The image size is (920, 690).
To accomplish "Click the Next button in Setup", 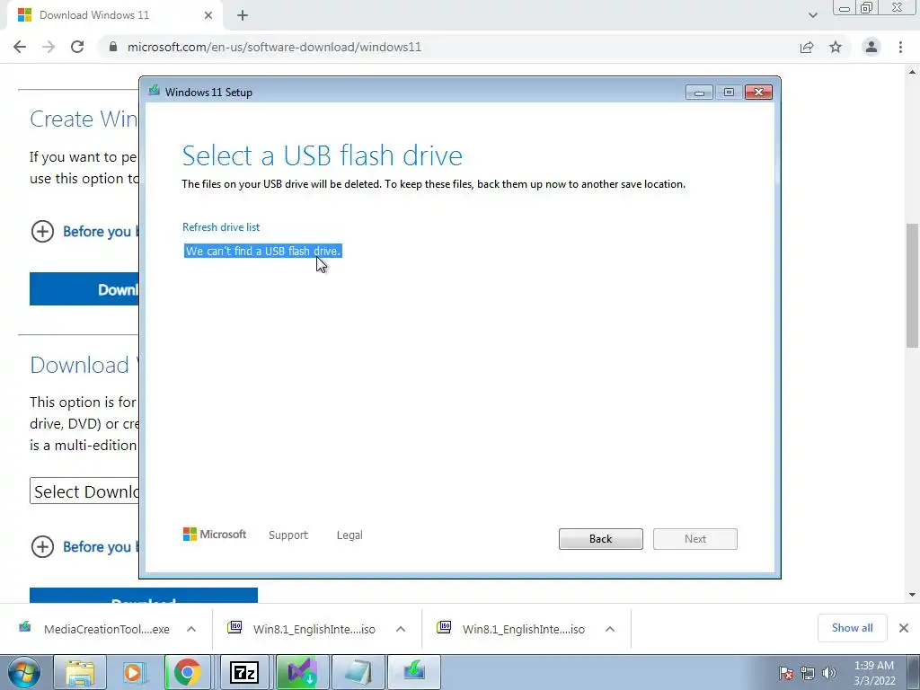I will coord(694,539).
